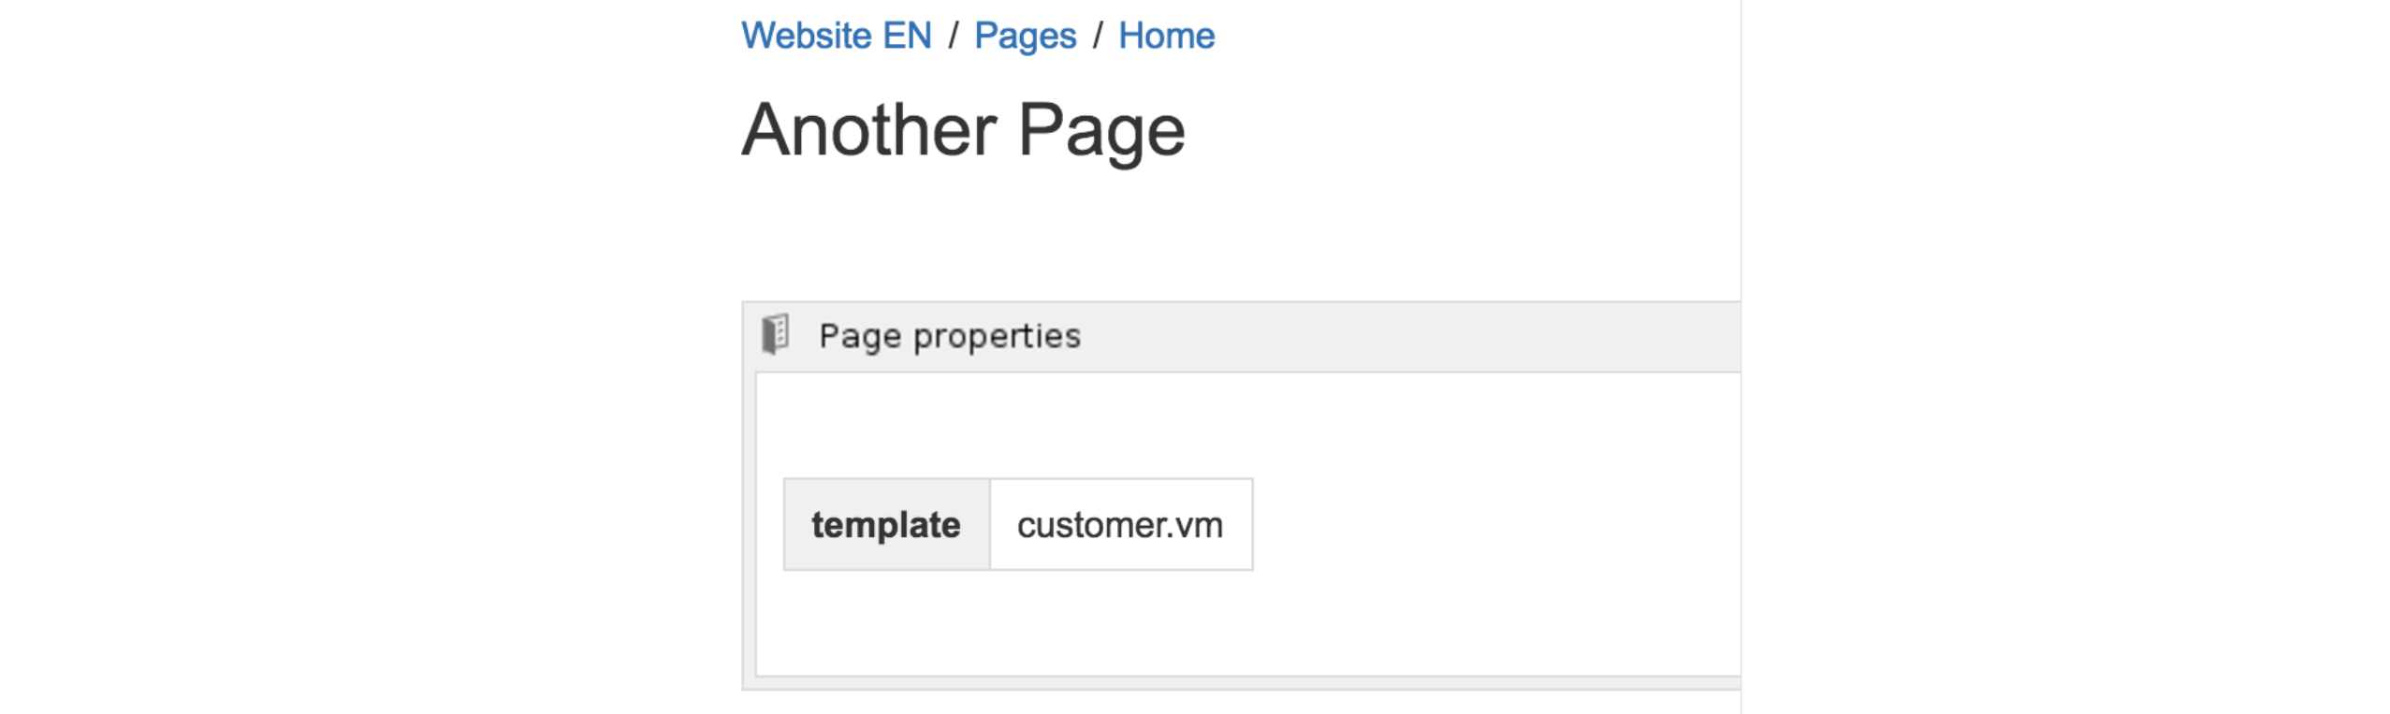Viewport: 2390px width, 714px height.
Task: Go to the Pages breadcrumb link
Action: tap(1025, 36)
